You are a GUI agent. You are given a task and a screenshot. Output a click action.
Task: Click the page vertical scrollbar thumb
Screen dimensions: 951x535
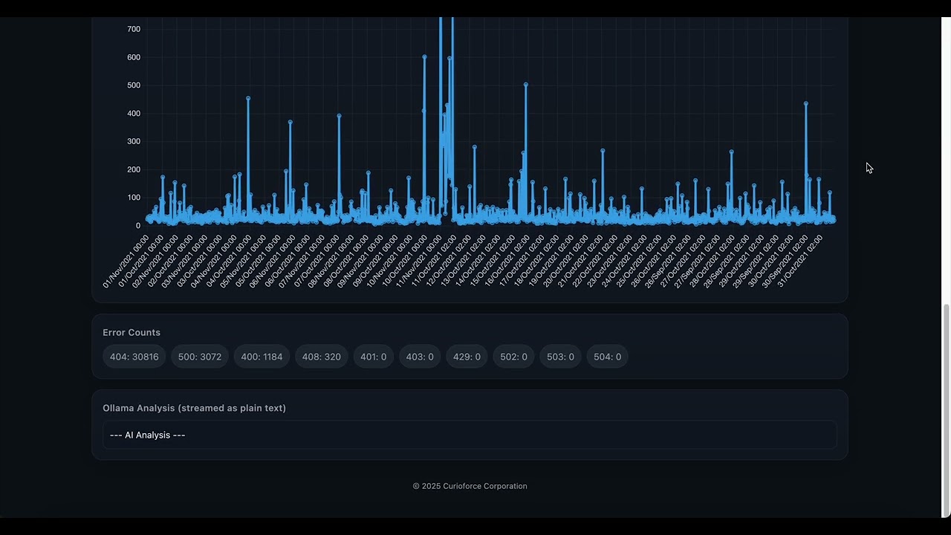[946, 411]
